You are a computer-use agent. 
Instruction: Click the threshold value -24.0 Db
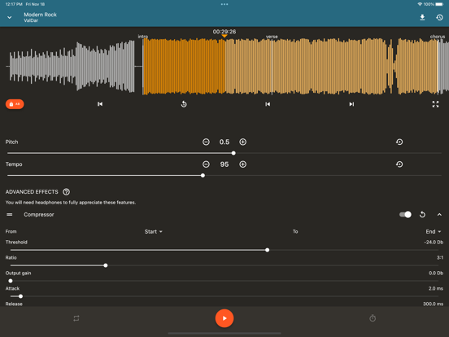434,242
